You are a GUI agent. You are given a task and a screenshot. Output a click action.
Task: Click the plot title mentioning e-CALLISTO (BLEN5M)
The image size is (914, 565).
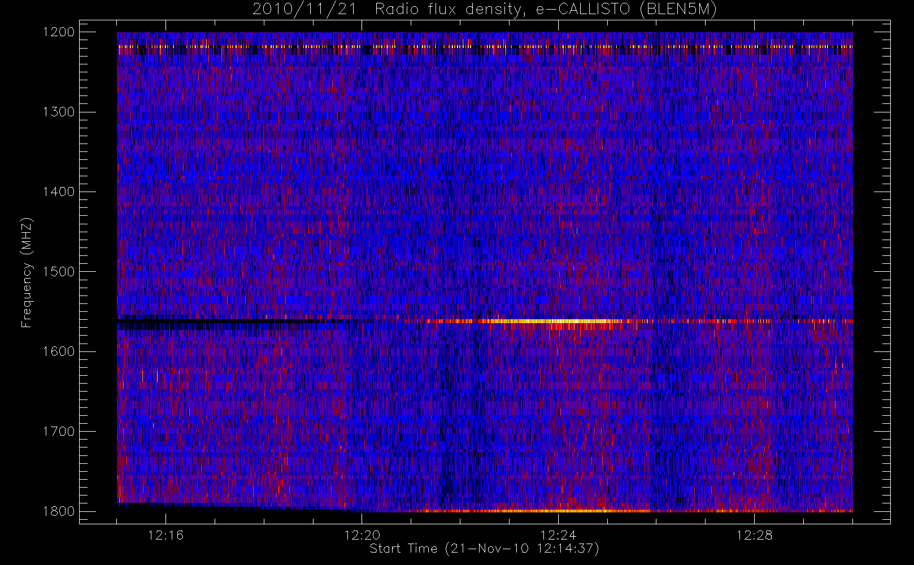(x=485, y=10)
